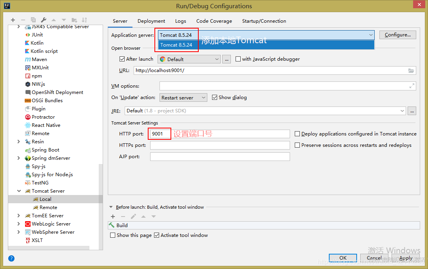Click the OK button
The image size is (428, 269).
click(x=343, y=258)
